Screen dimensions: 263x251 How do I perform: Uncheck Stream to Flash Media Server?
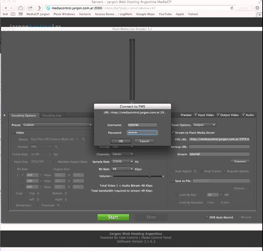[173, 132]
